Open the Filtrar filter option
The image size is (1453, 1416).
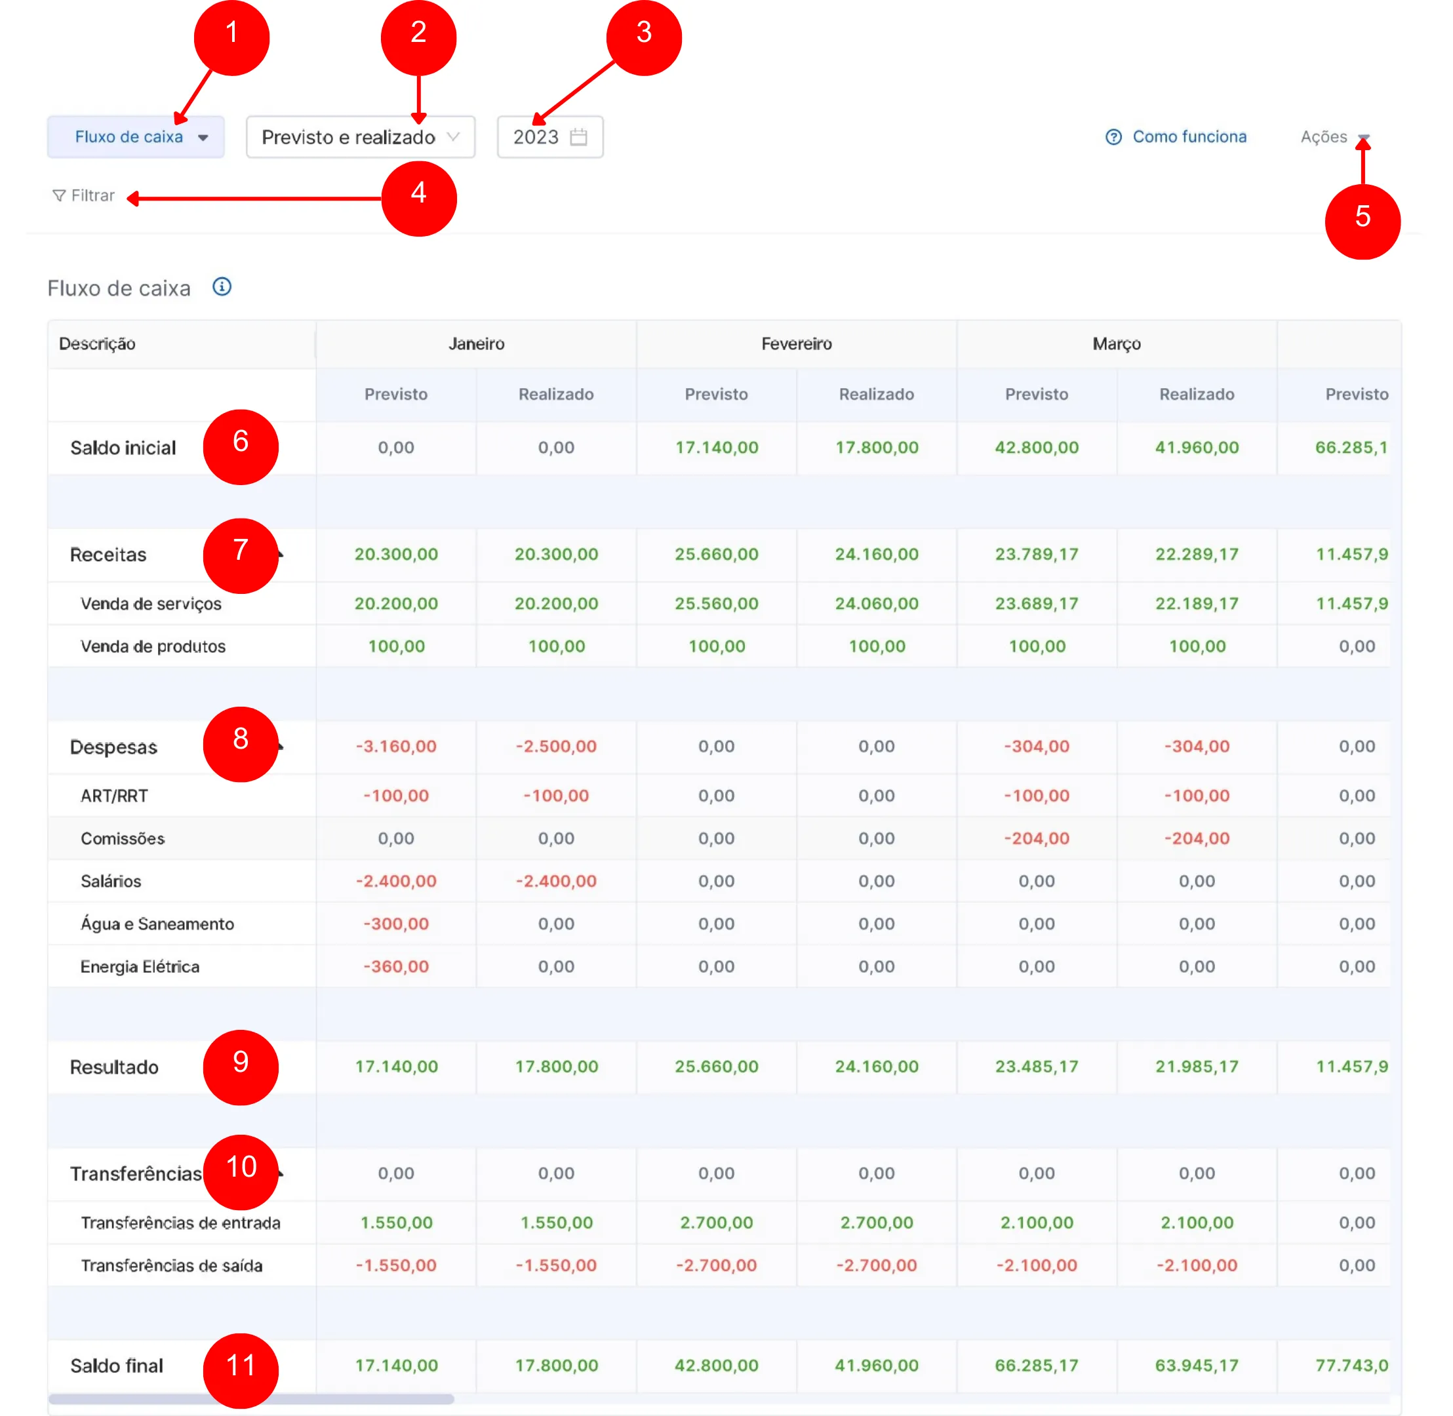click(83, 195)
